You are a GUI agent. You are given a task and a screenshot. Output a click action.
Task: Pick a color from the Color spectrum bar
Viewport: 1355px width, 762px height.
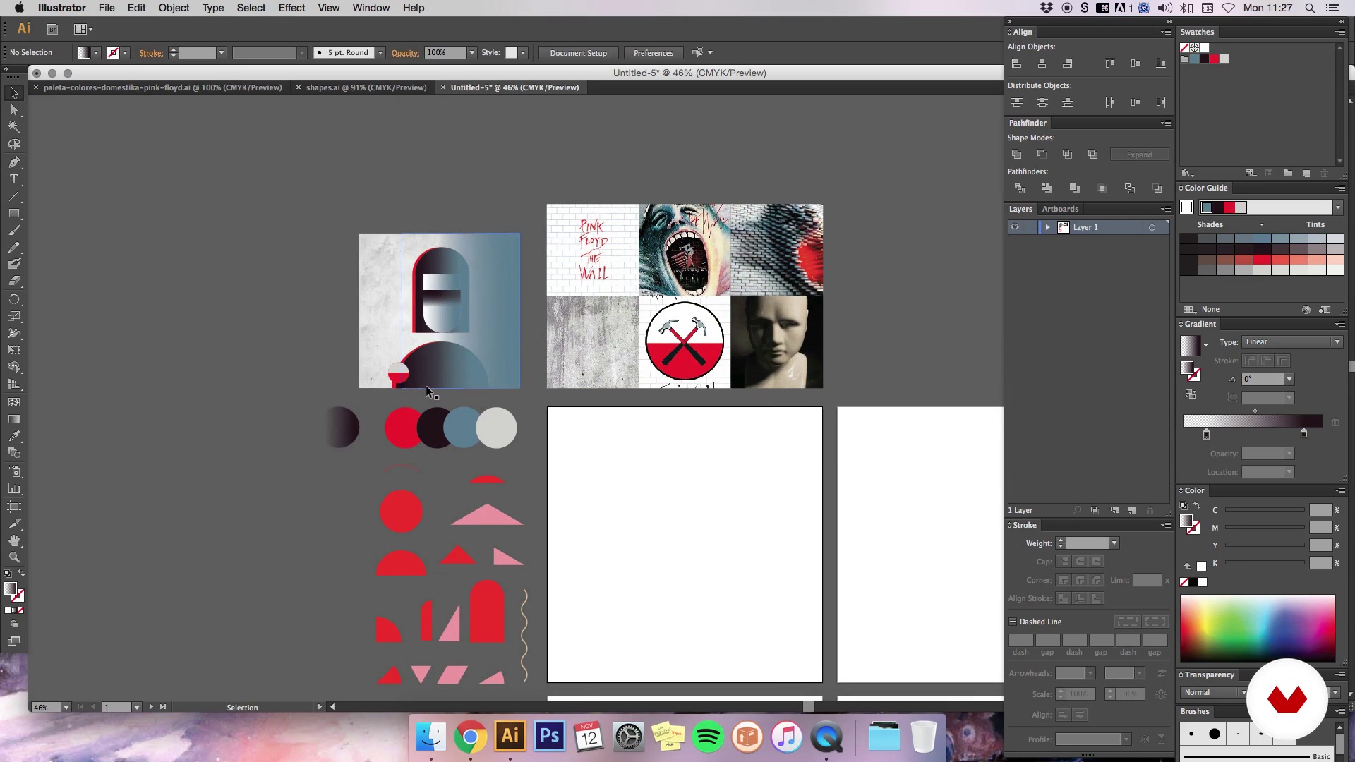point(1258,628)
